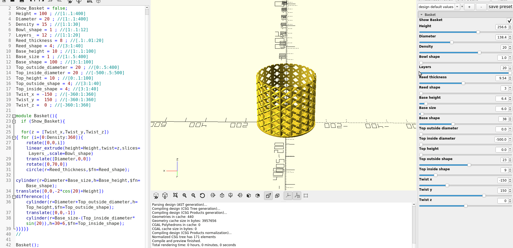
Task: Click the Zoom All icon in viewport toolbar
Action: pos(175,196)
